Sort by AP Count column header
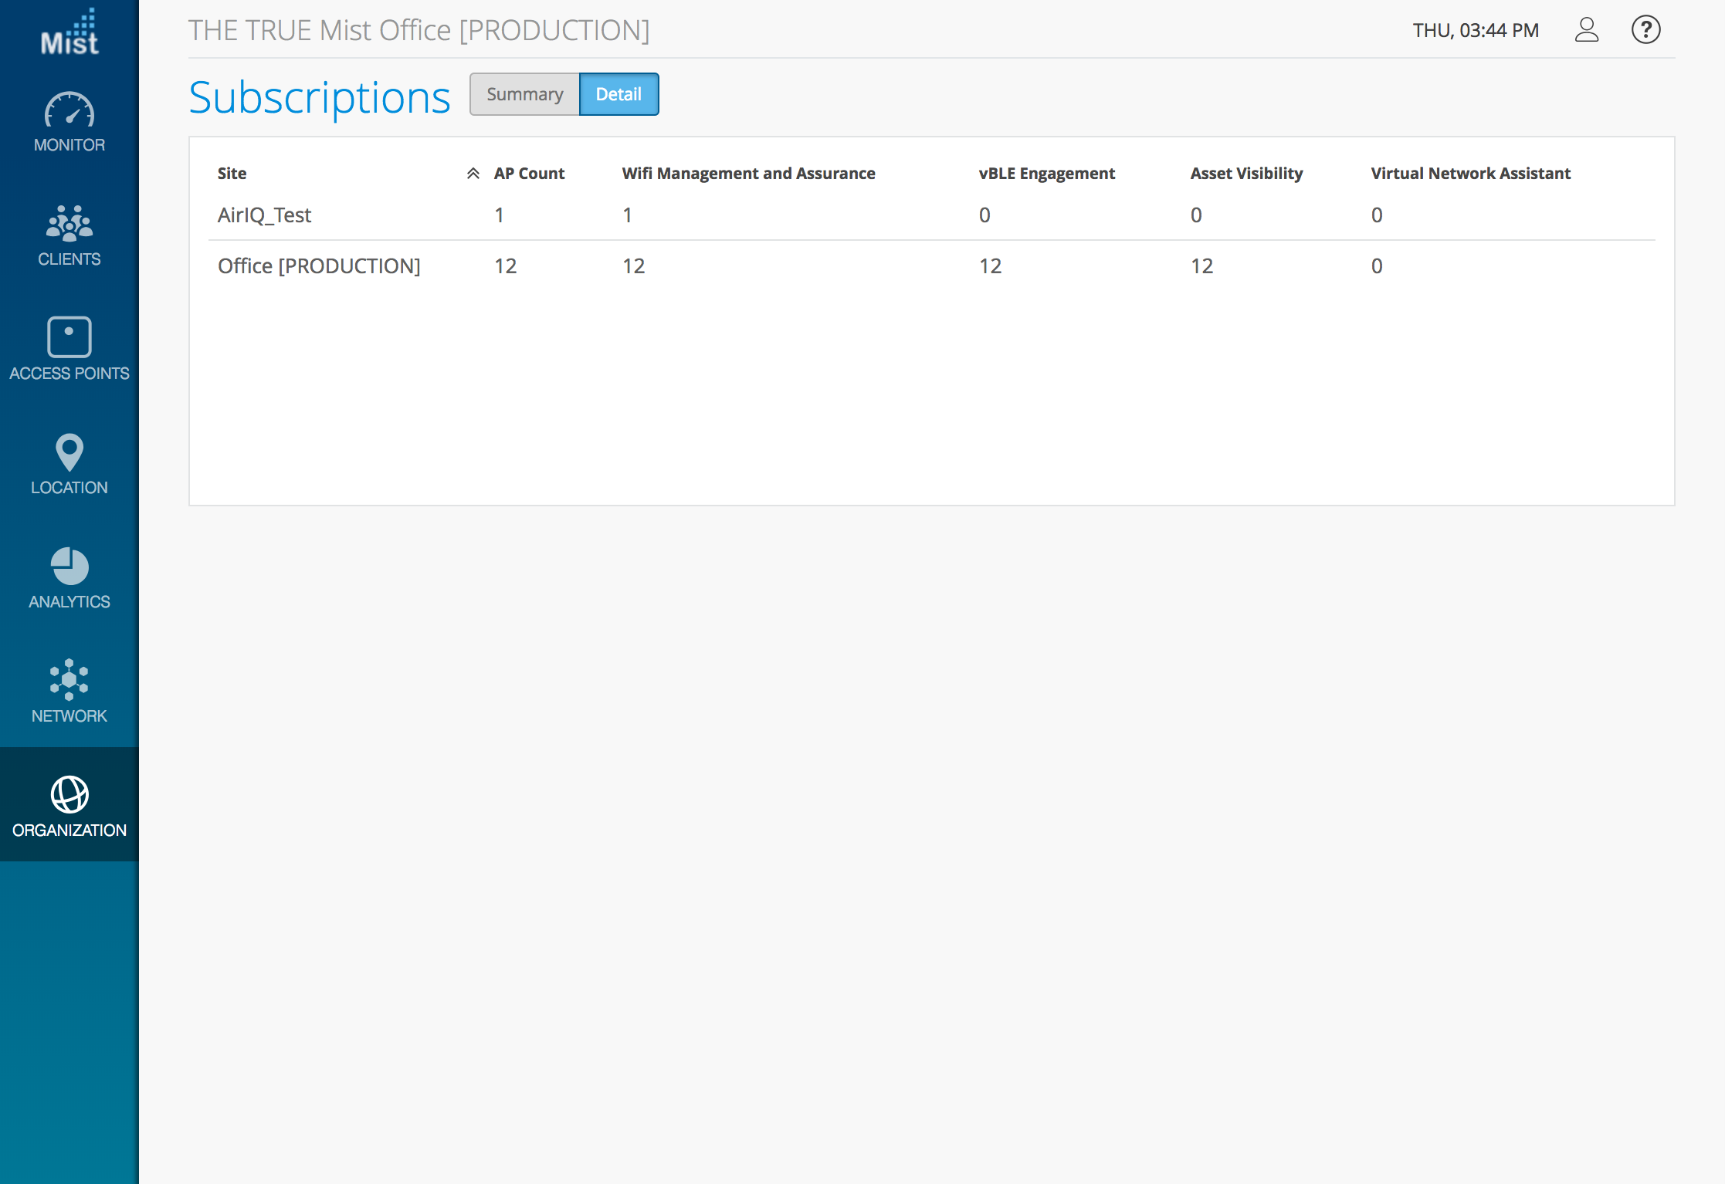1725x1184 pixels. (529, 174)
